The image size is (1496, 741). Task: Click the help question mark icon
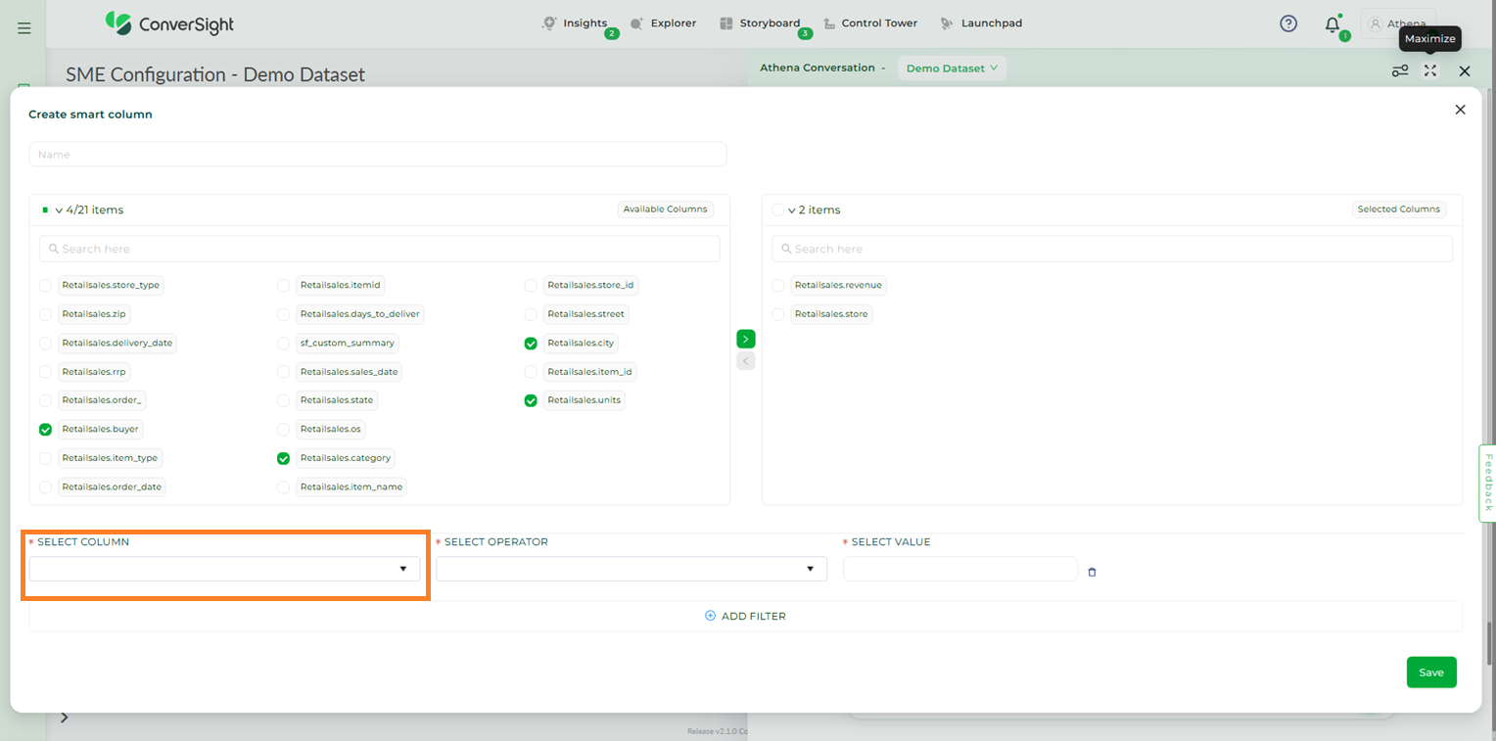(1288, 24)
